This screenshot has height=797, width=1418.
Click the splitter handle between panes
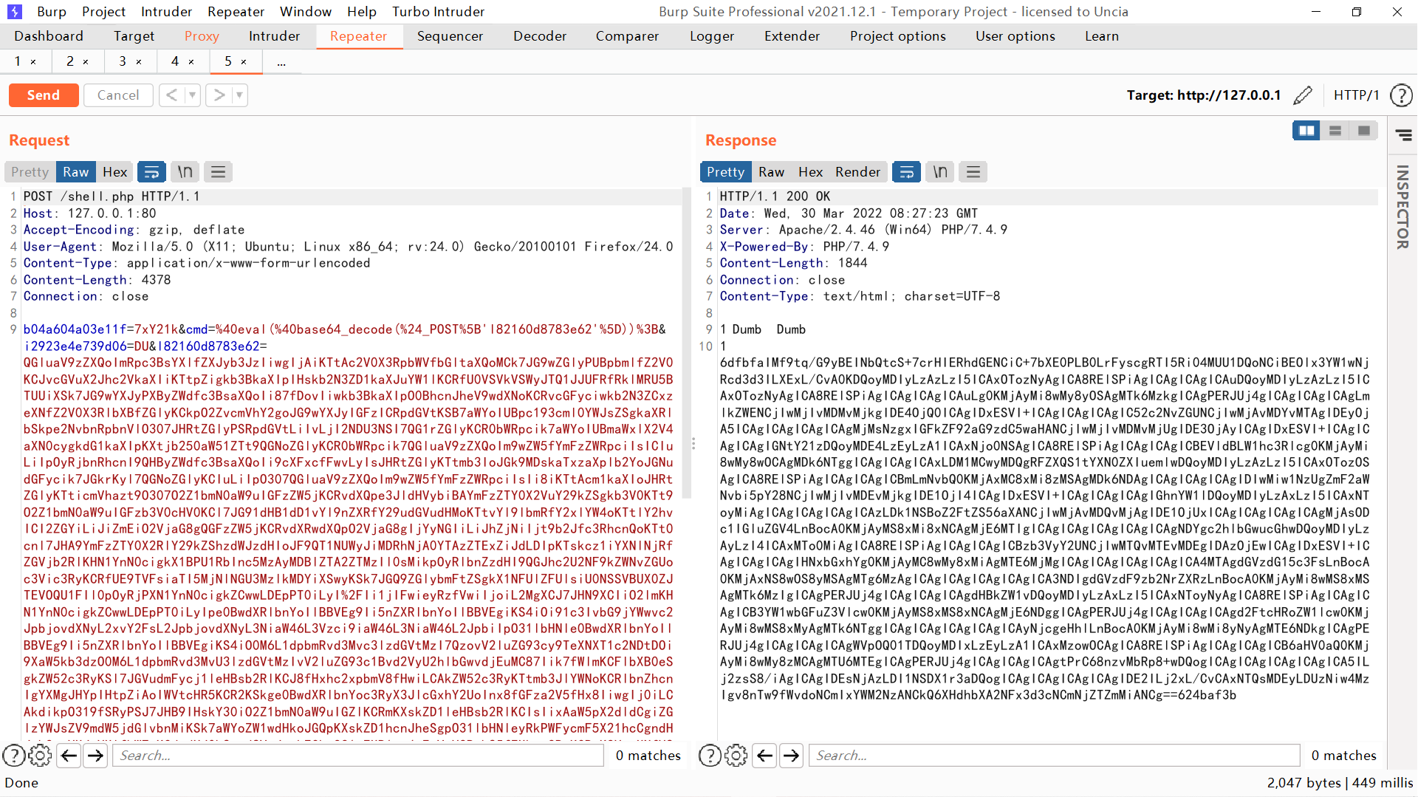693,443
